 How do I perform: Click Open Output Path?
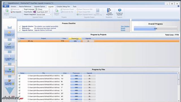click(83, 12)
